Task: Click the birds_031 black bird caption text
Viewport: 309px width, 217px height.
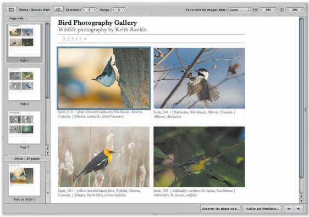Action: pyautogui.click(x=100, y=193)
